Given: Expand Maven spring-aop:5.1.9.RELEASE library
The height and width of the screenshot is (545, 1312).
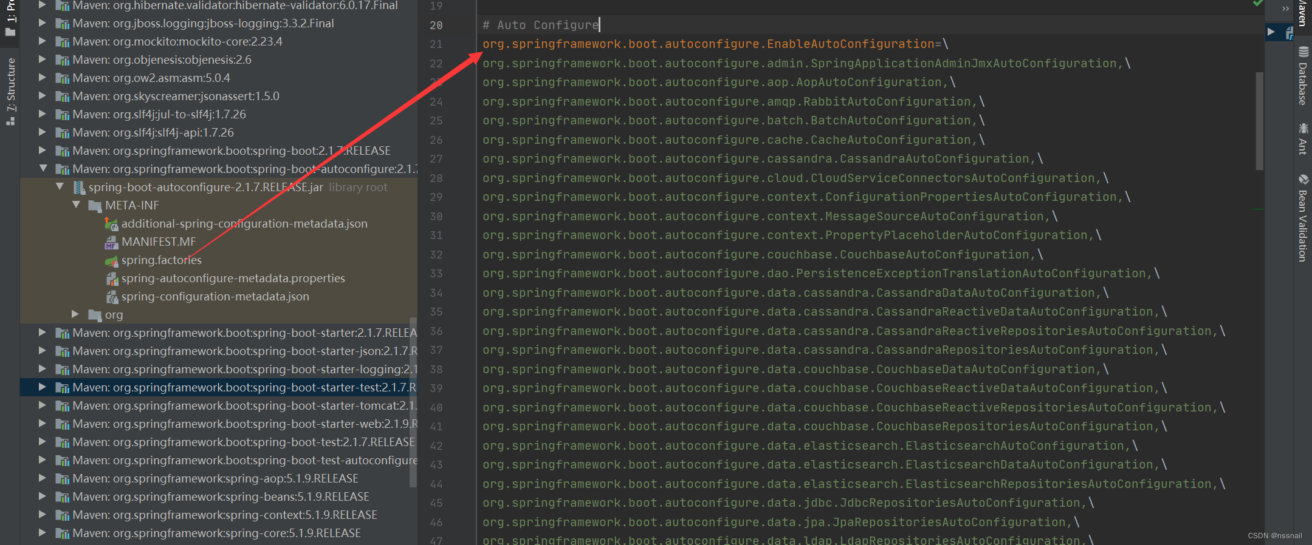Looking at the screenshot, I should pyautogui.click(x=43, y=478).
